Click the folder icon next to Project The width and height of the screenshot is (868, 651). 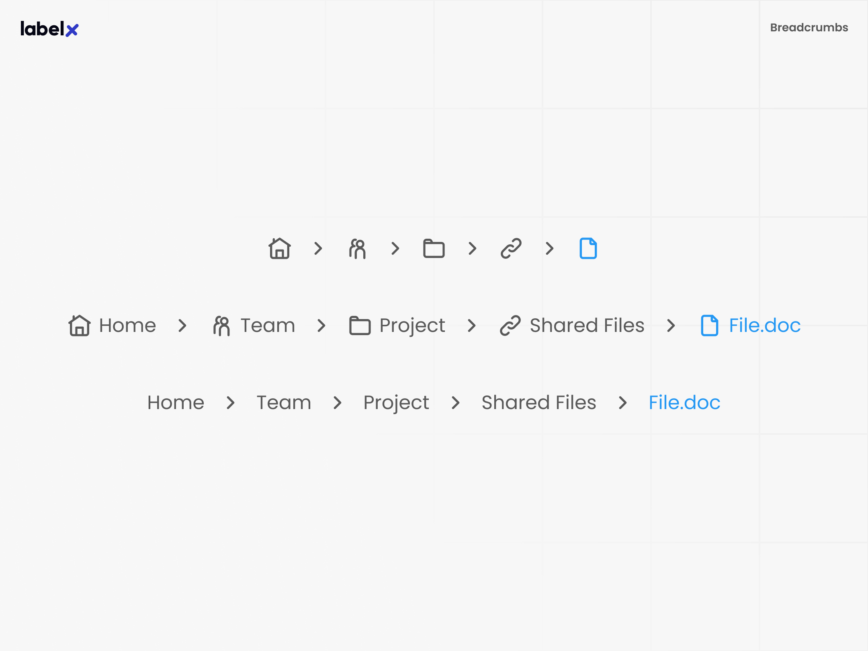click(360, 325)
